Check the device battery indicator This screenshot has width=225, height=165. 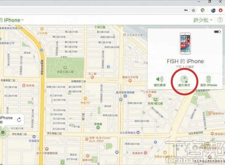tap(217, 31)
